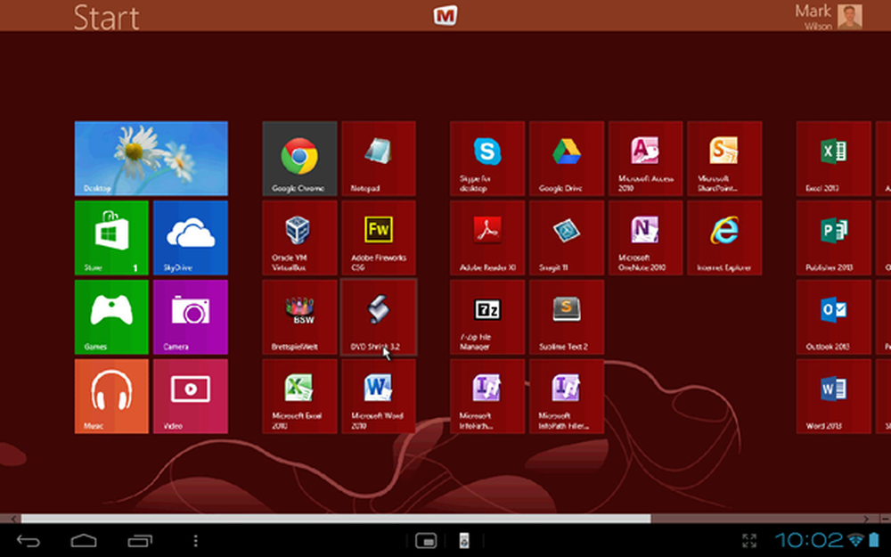Tap the mouse mode icon in the bottom bar
This screenshot has height=557, width=891.
pyautogui.click(x=464, y=541)
